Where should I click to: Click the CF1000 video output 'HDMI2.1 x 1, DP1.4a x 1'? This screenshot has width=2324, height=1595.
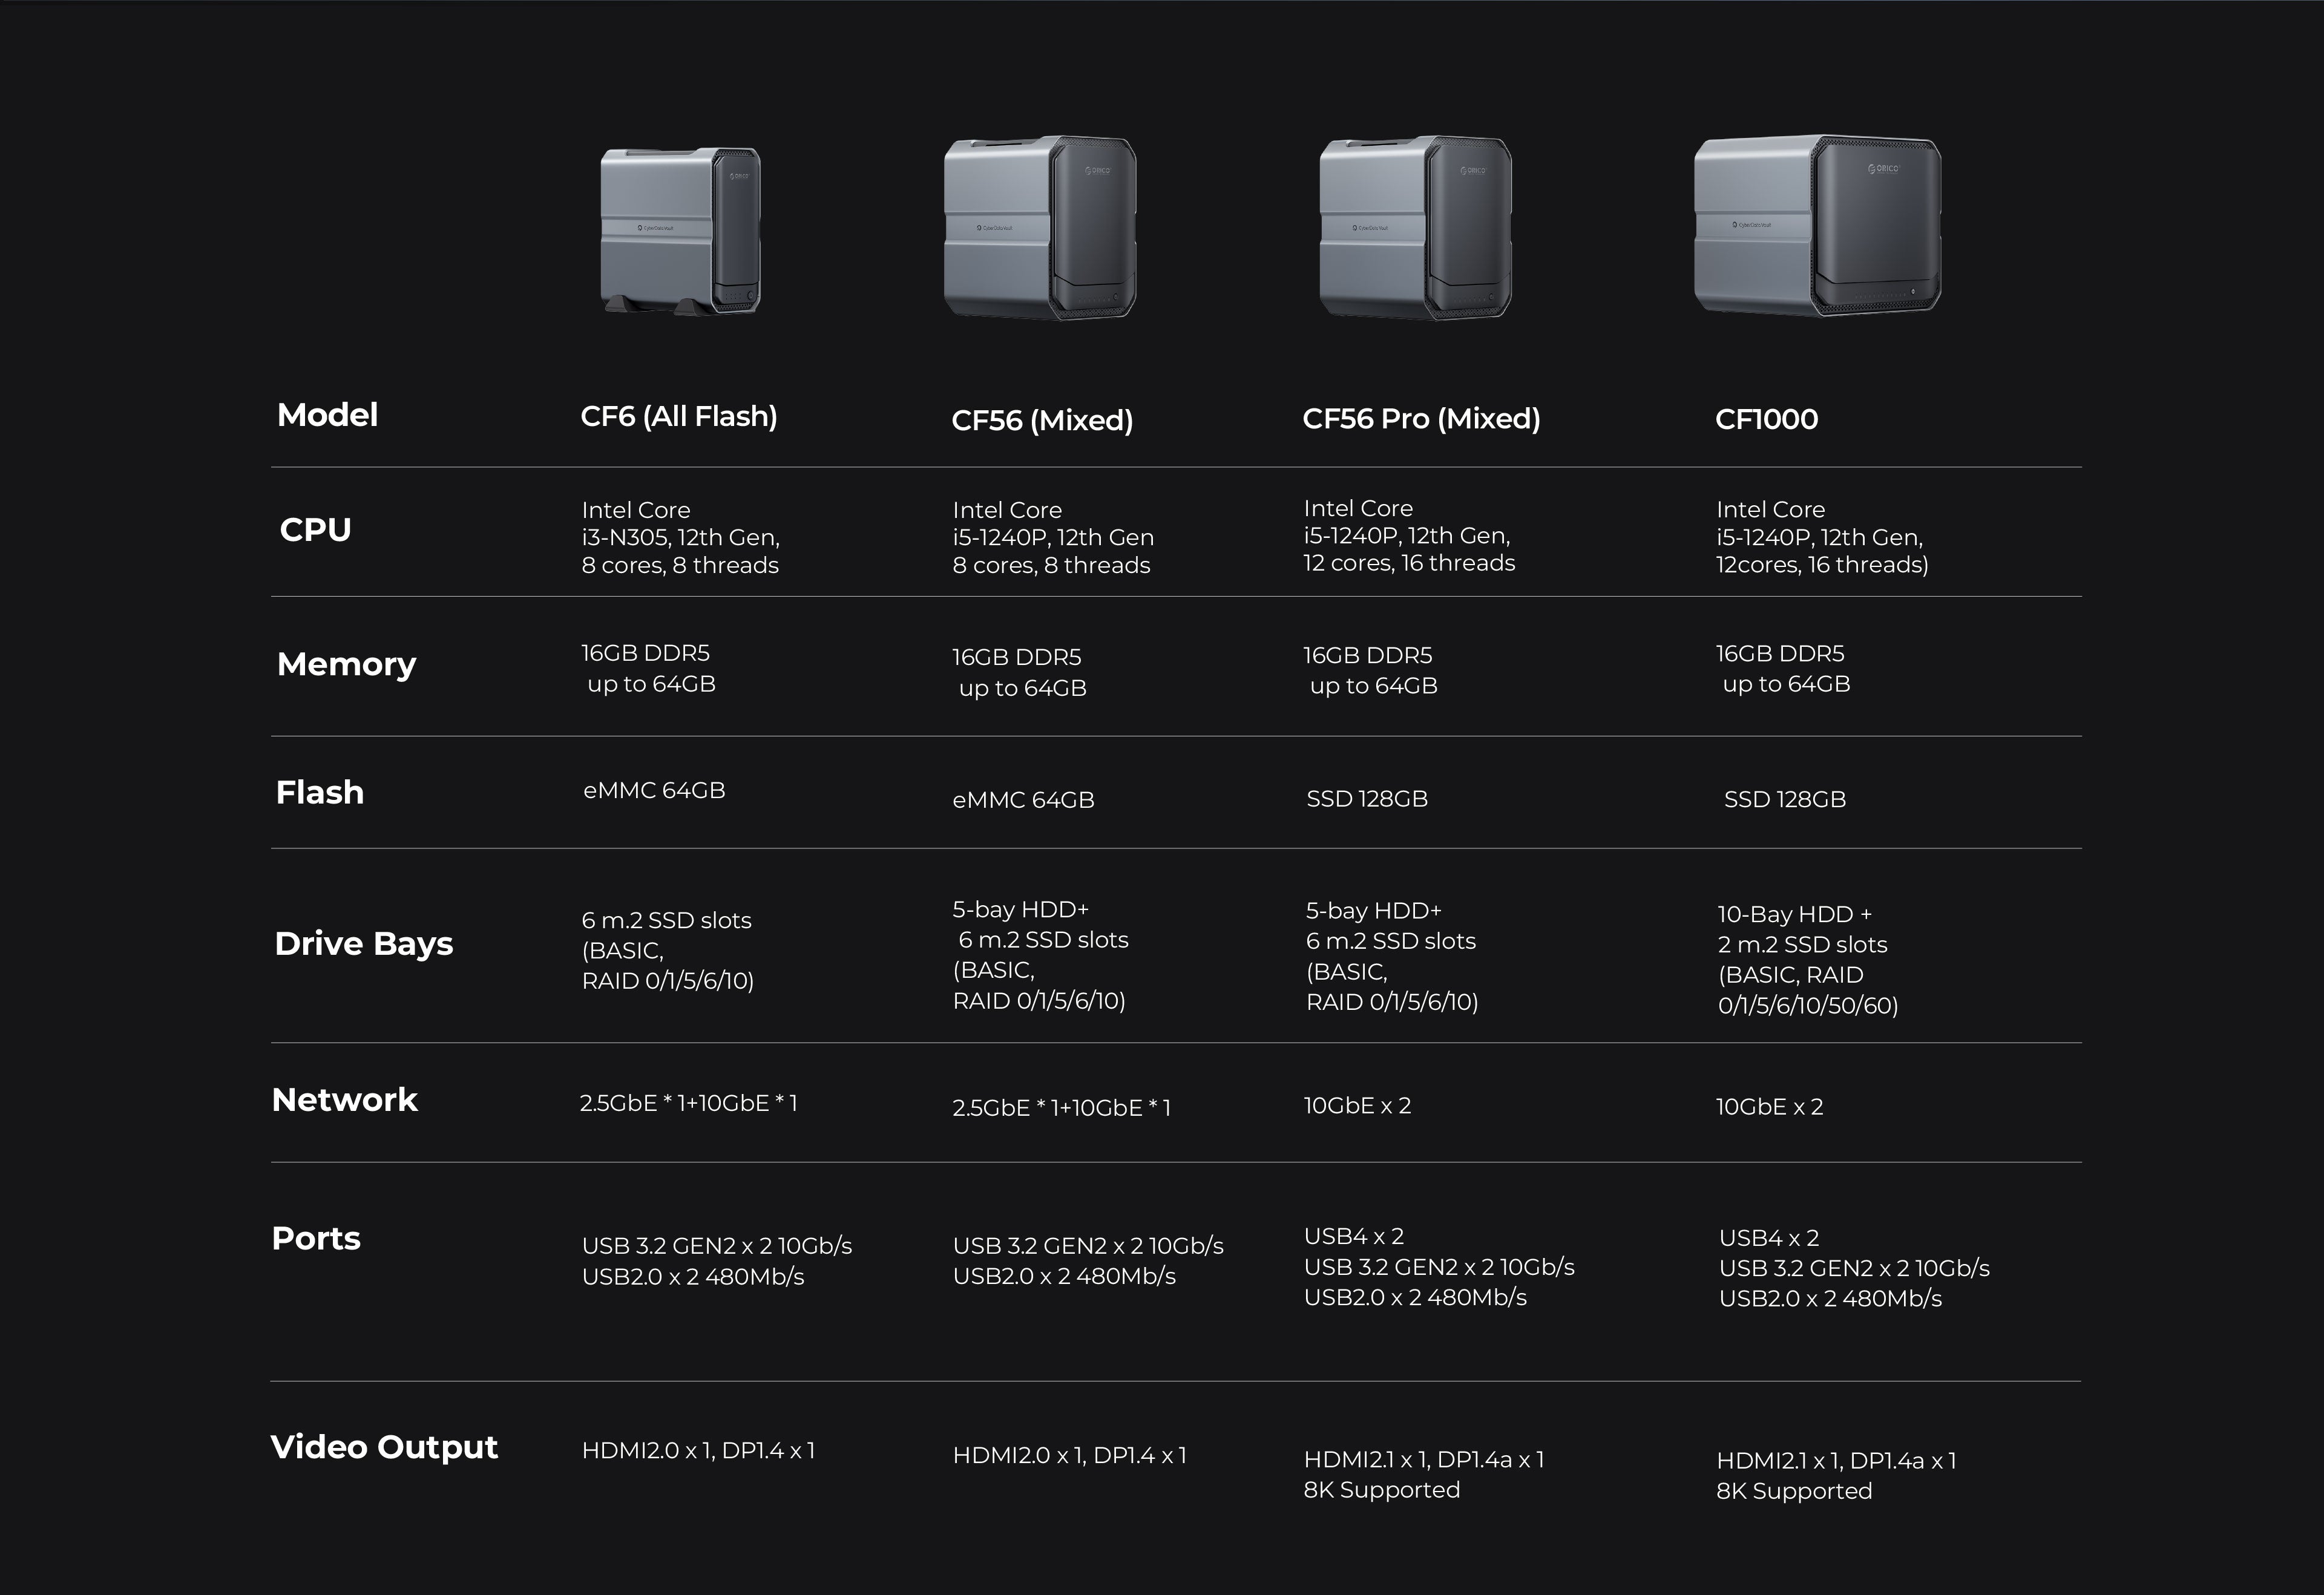(1837, 1476)
